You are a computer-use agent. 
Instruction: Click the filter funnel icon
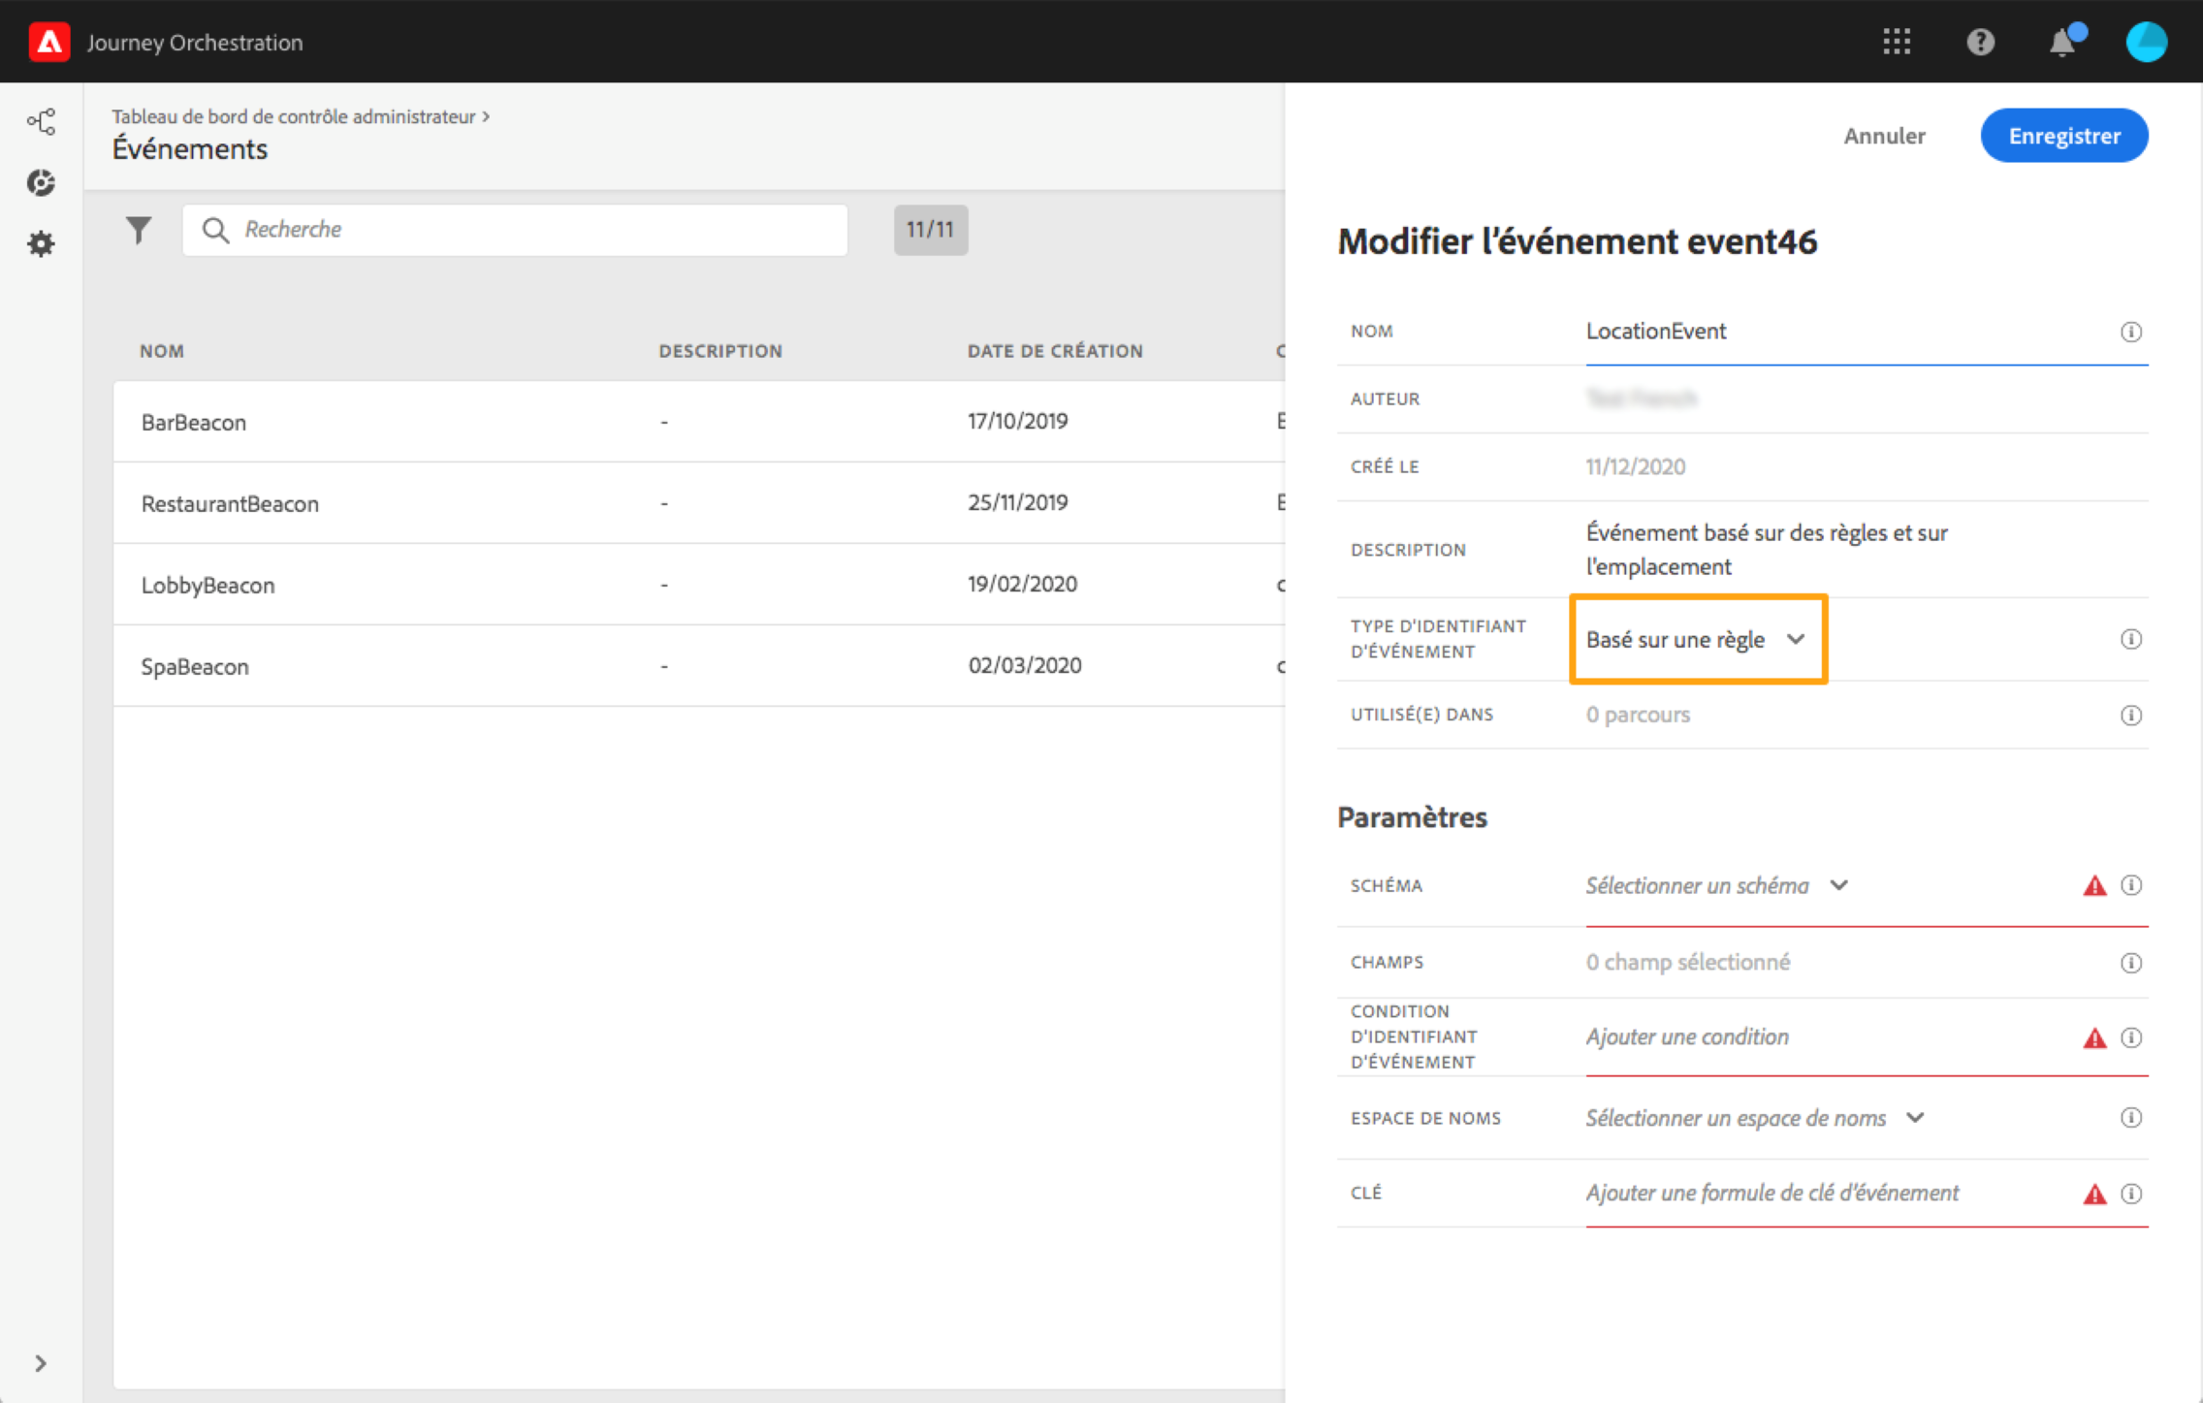(139, 230)
